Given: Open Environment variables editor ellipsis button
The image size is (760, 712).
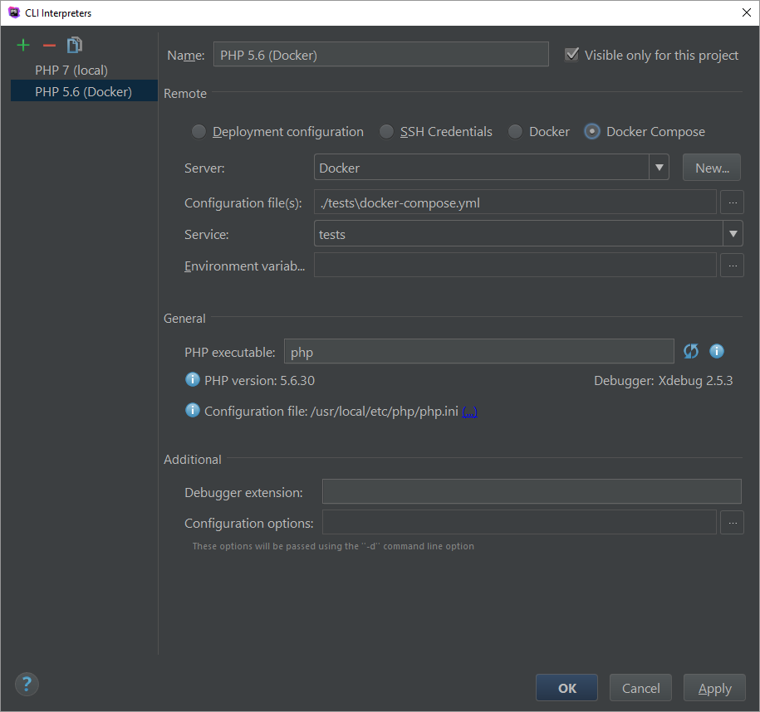Looking at the screenshot, I should click(732, 266).
